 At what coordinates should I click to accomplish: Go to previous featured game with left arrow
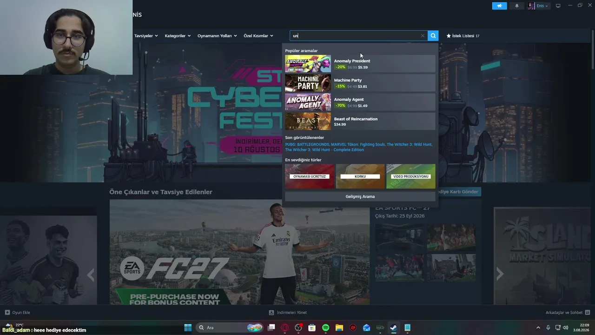[x=91, y=275]
